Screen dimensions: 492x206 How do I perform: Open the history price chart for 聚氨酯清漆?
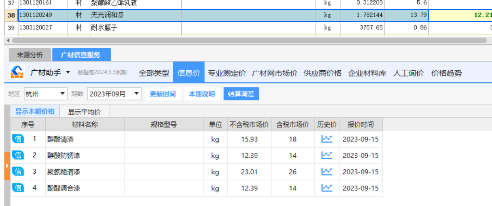click(x=327, y=172)
